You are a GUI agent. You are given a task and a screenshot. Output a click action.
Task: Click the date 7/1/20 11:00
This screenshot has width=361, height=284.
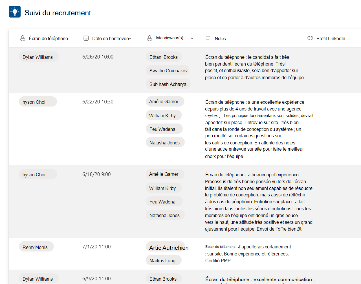(96, 247)
